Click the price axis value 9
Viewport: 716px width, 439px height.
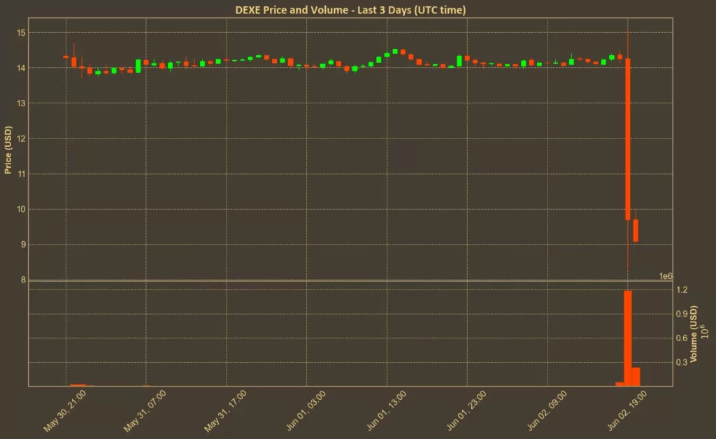(23, 245)
